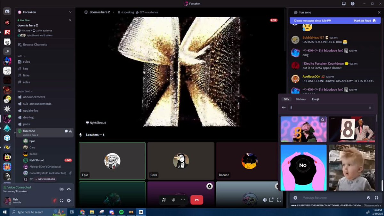This screenshot has height=216, width=384.
Task: Enter fullscreen mode for the stage
Action: (x=279, y=200)
